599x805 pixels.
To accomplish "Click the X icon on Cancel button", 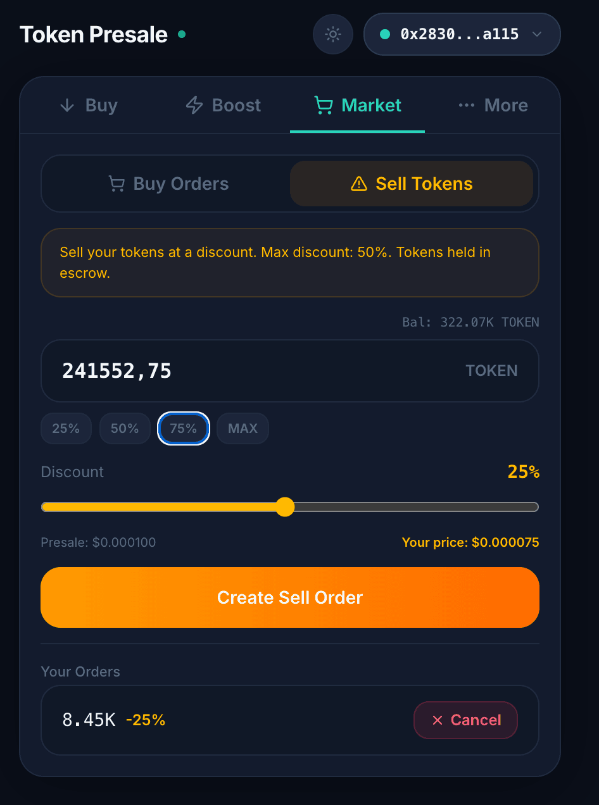I will tap(437, 720).
